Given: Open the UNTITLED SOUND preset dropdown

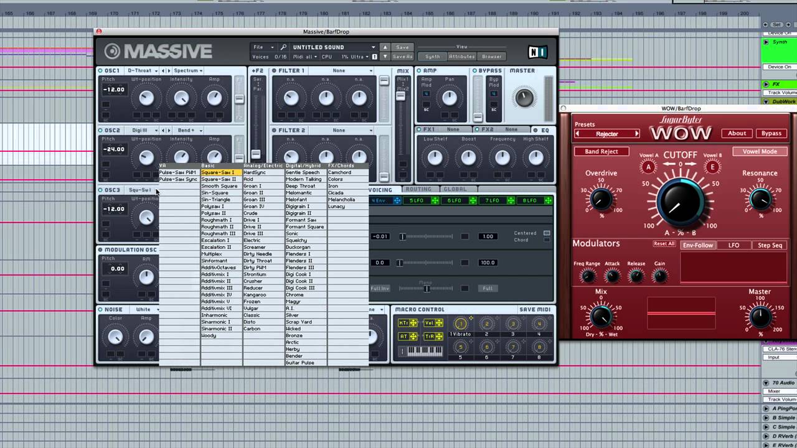Looking at the screenshot, I should tap(334, 47).
